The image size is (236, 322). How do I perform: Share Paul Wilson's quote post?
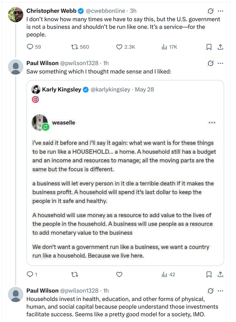click(x=221, y=275)
